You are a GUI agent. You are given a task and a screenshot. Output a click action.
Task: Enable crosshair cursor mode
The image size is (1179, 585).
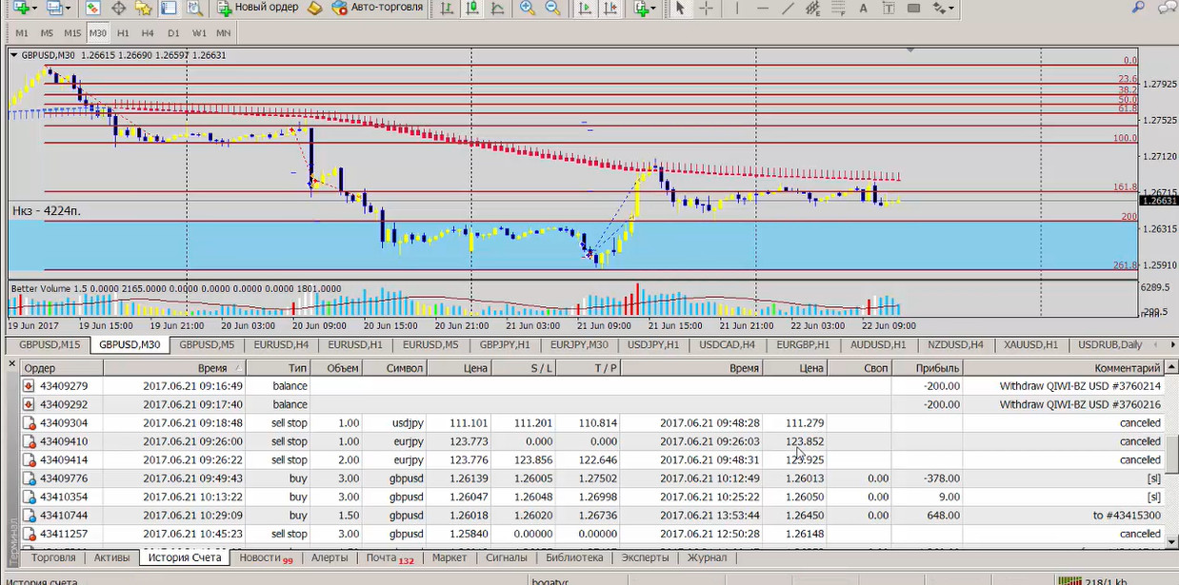(706, 9)
